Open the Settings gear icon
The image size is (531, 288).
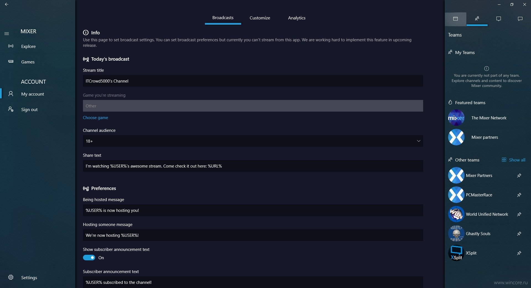coord(11,277)
